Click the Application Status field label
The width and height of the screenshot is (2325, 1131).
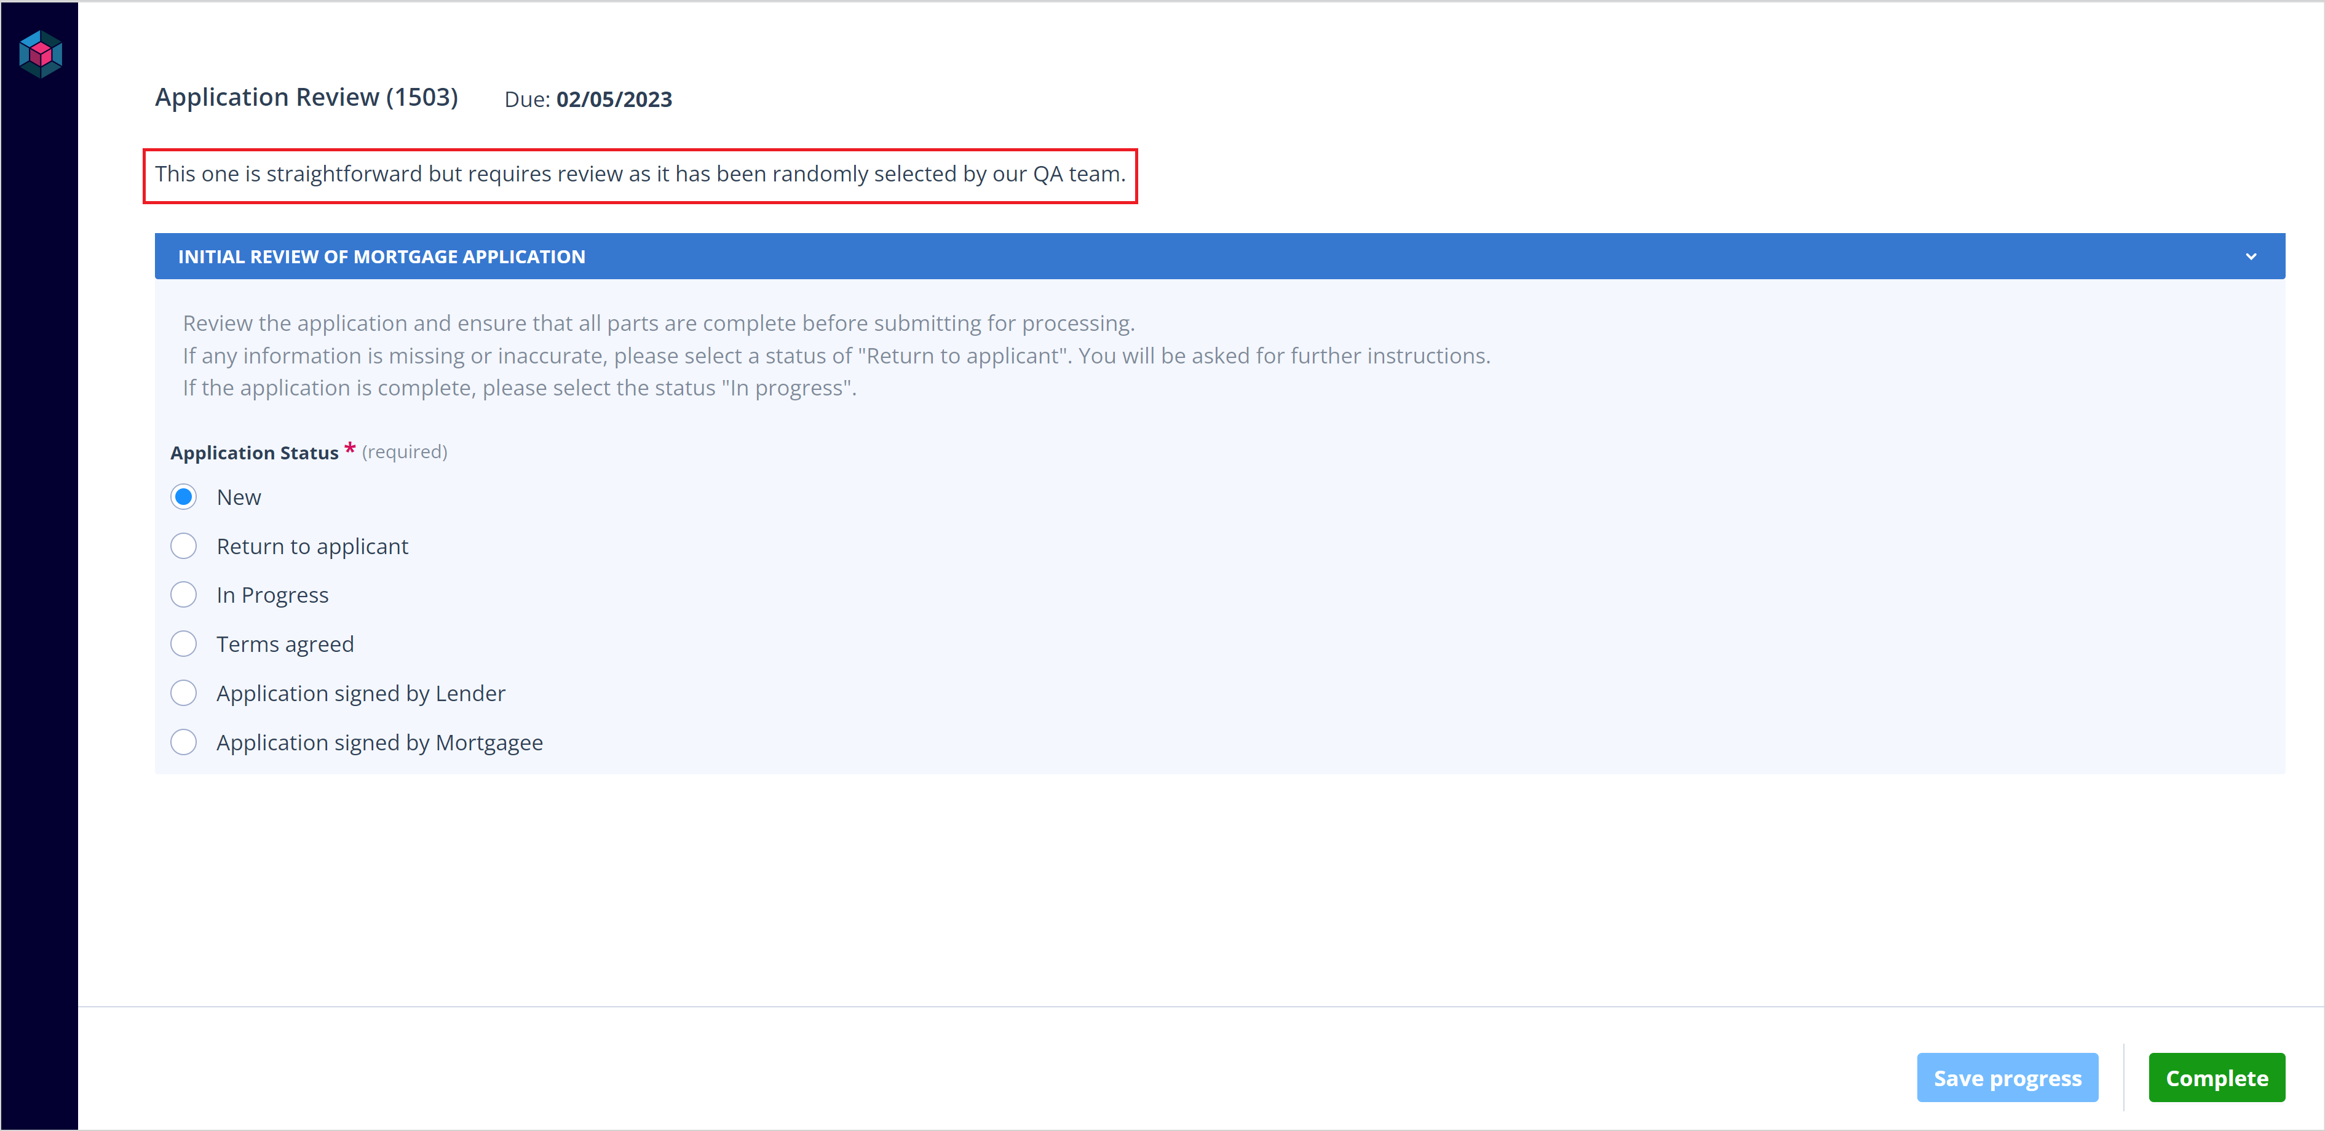coord(255,452)
